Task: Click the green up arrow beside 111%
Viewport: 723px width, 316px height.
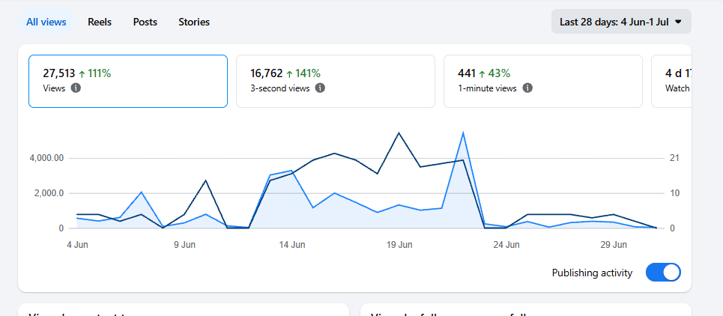Action: [82, 73]
